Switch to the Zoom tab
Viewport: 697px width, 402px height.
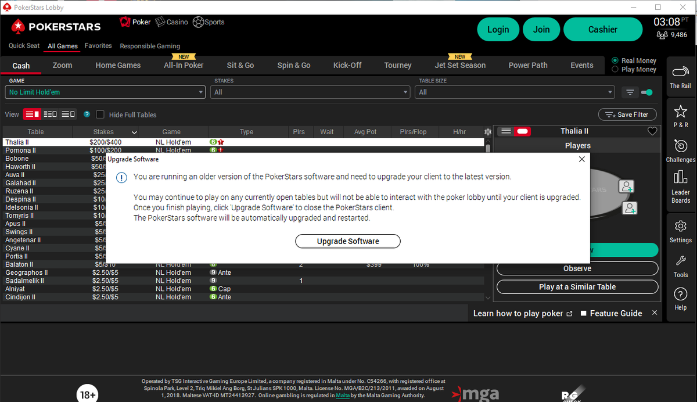pyautogui.click(x=62, y=65)
